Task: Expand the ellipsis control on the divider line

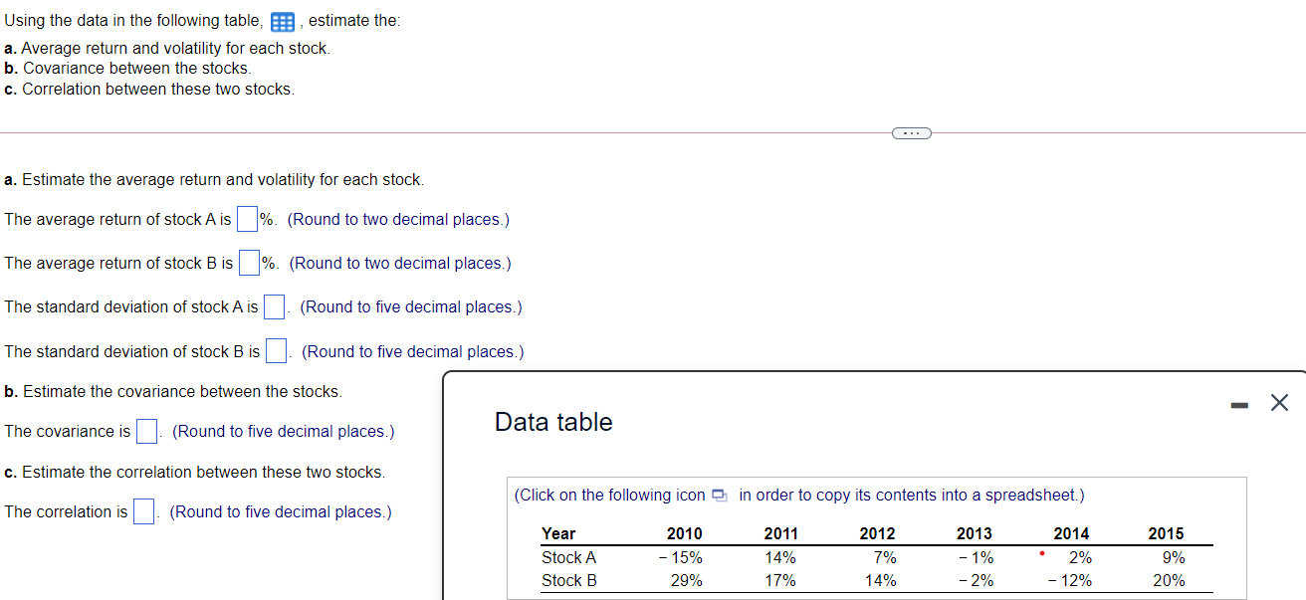Action: pyautogui.click(x=910, y=132)
